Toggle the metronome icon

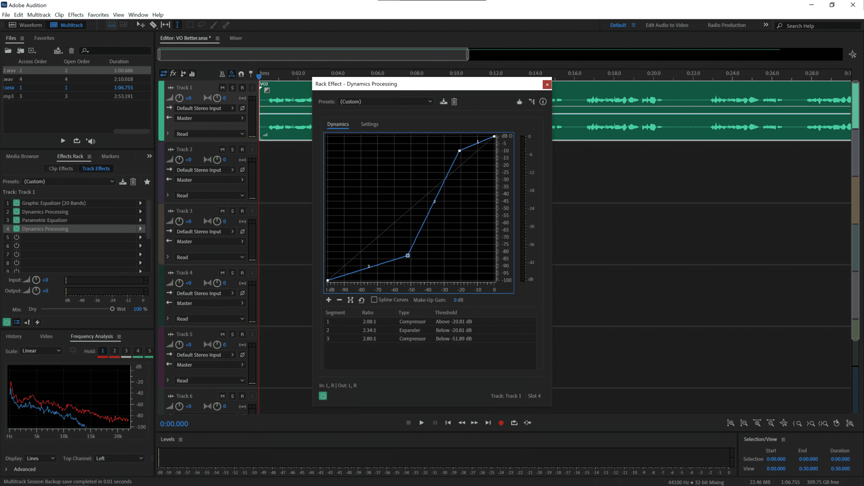[222, 74]
